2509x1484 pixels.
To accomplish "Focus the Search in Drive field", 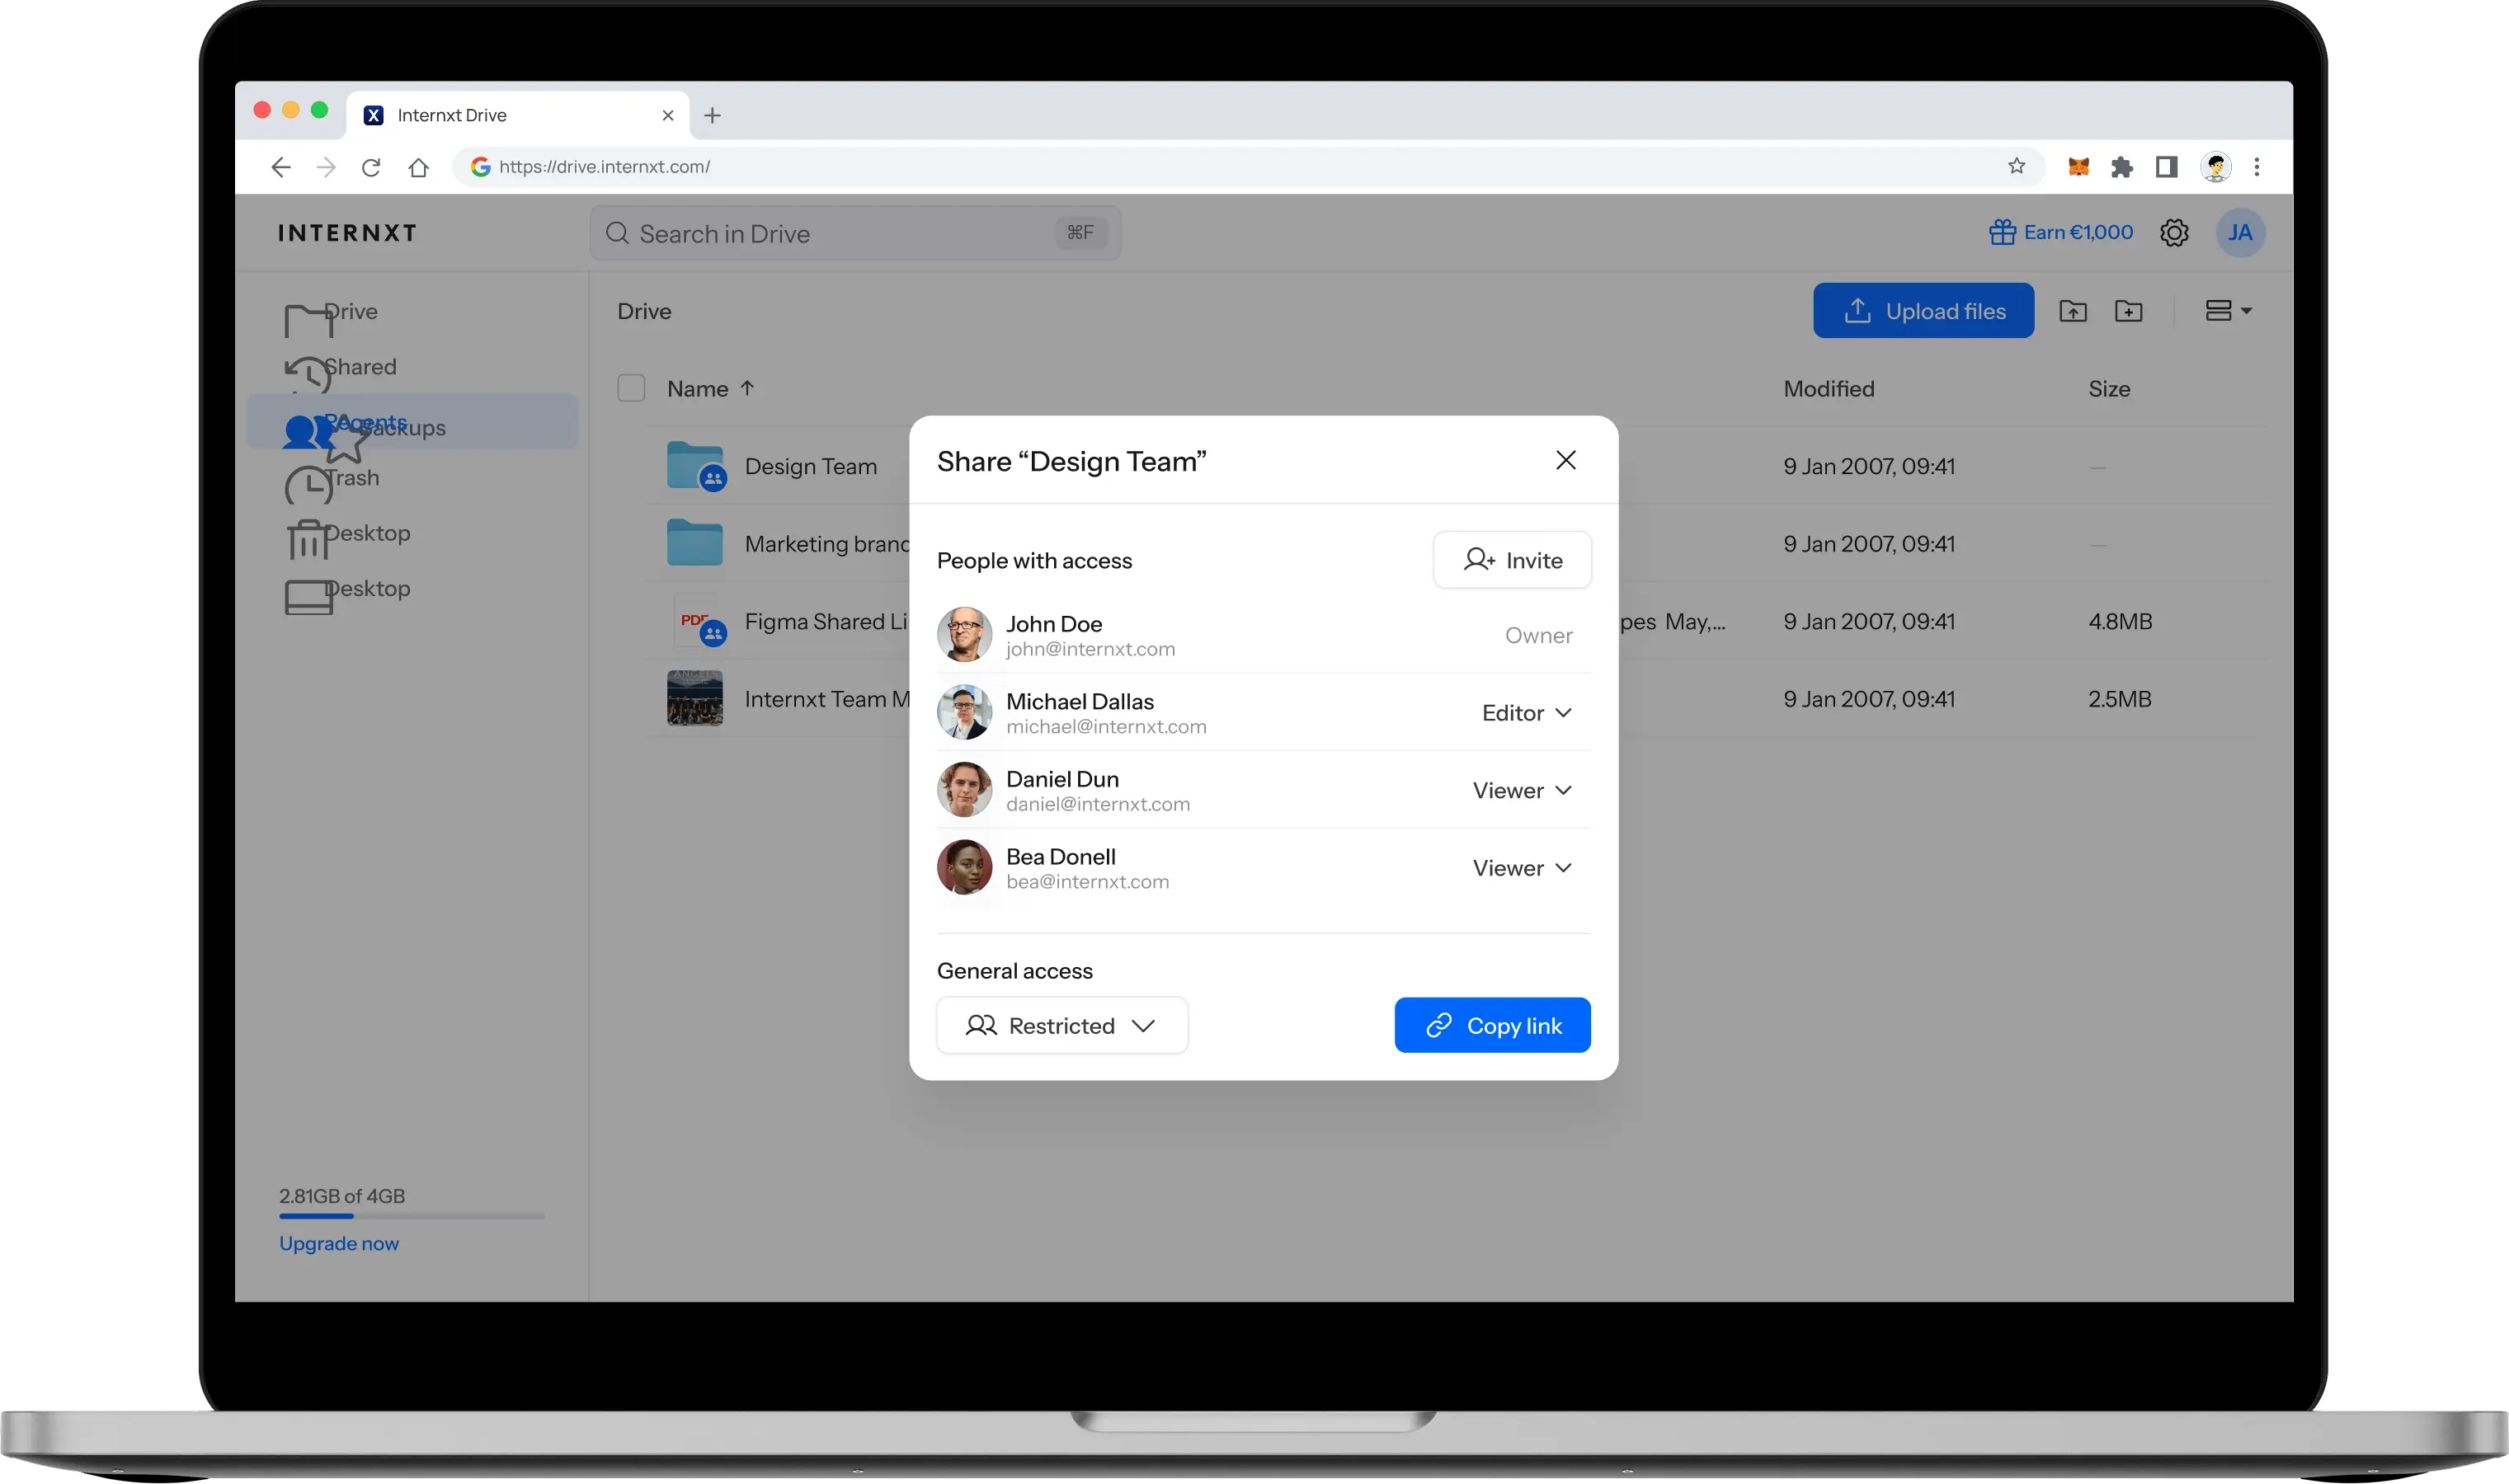I will tap(855, 233).
